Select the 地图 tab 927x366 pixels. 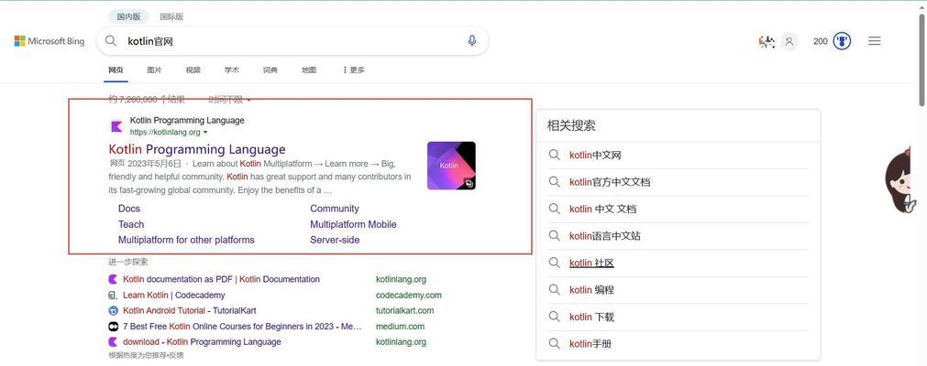tap(309, 70)
